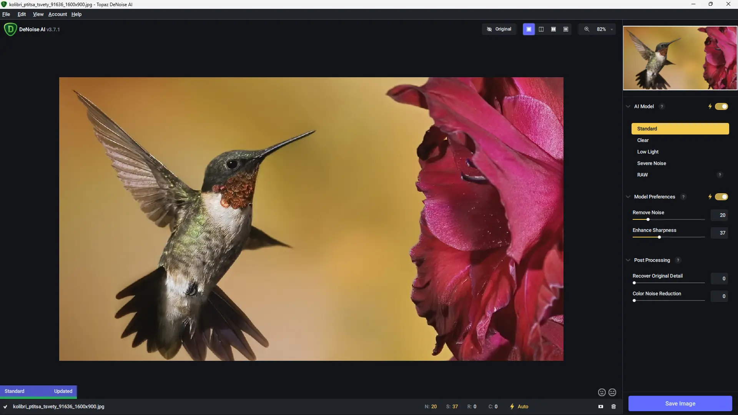738x415 pixels.
Task: Click the happy face feedback icon
Action: (x=601, y=392)
